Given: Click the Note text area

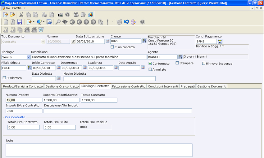Looking at the screenshot, I should 99,150.
